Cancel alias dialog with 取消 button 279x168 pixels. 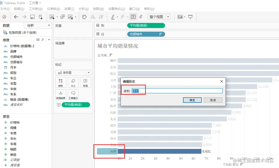pyautogui.click(x=213, y=100)
